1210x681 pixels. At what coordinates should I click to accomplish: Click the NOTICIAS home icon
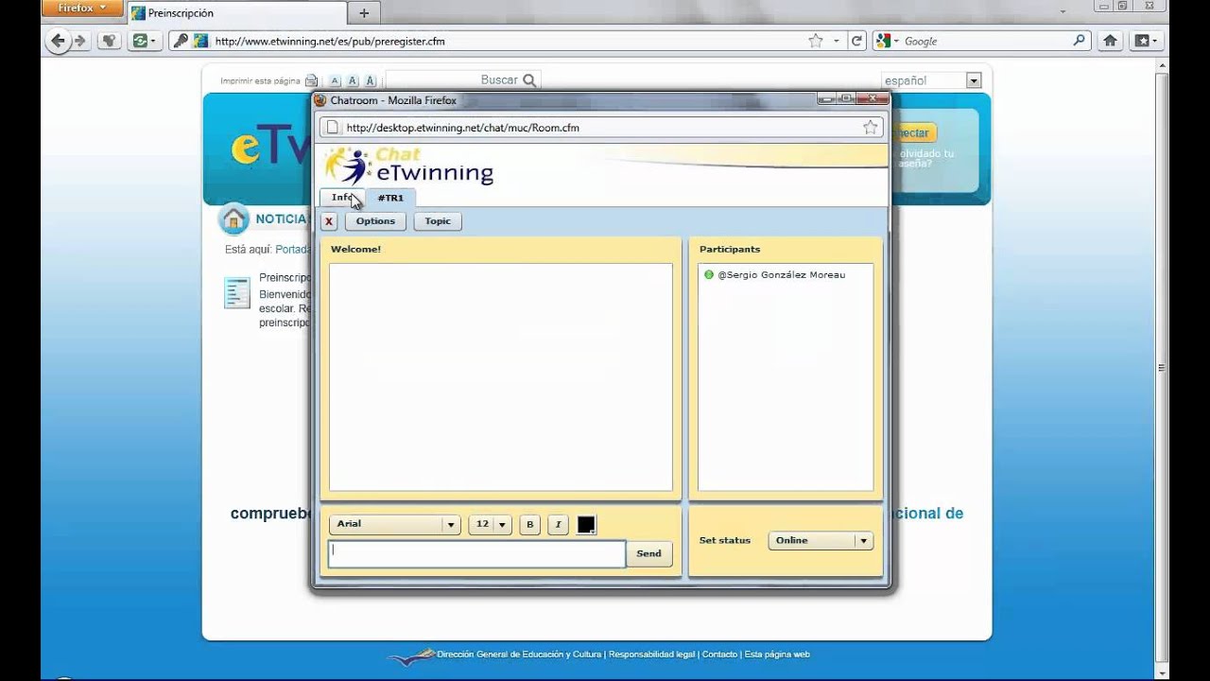(233, 218)
